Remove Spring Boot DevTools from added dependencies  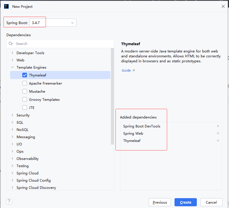tap(218, 126)
